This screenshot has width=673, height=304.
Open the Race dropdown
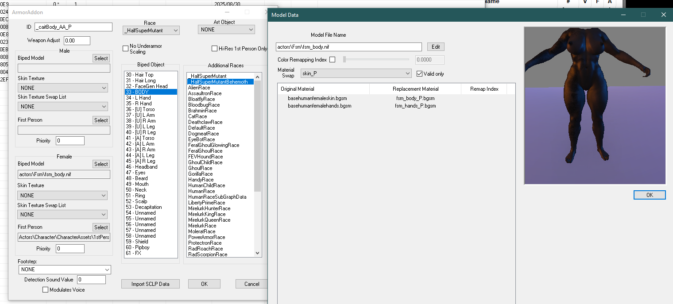pos(151,31)
